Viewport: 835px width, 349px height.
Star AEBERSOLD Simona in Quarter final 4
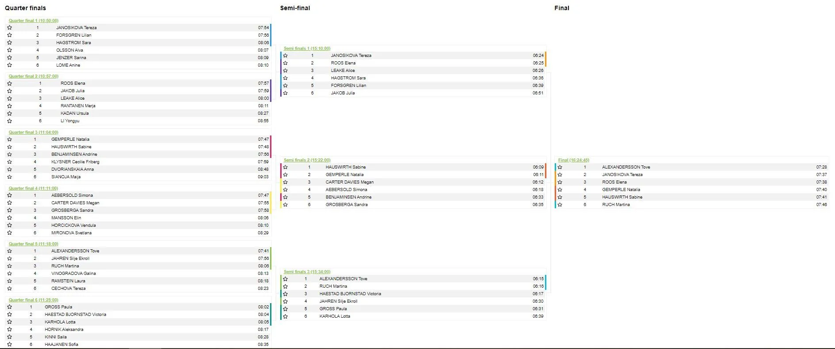click(10, 195)
